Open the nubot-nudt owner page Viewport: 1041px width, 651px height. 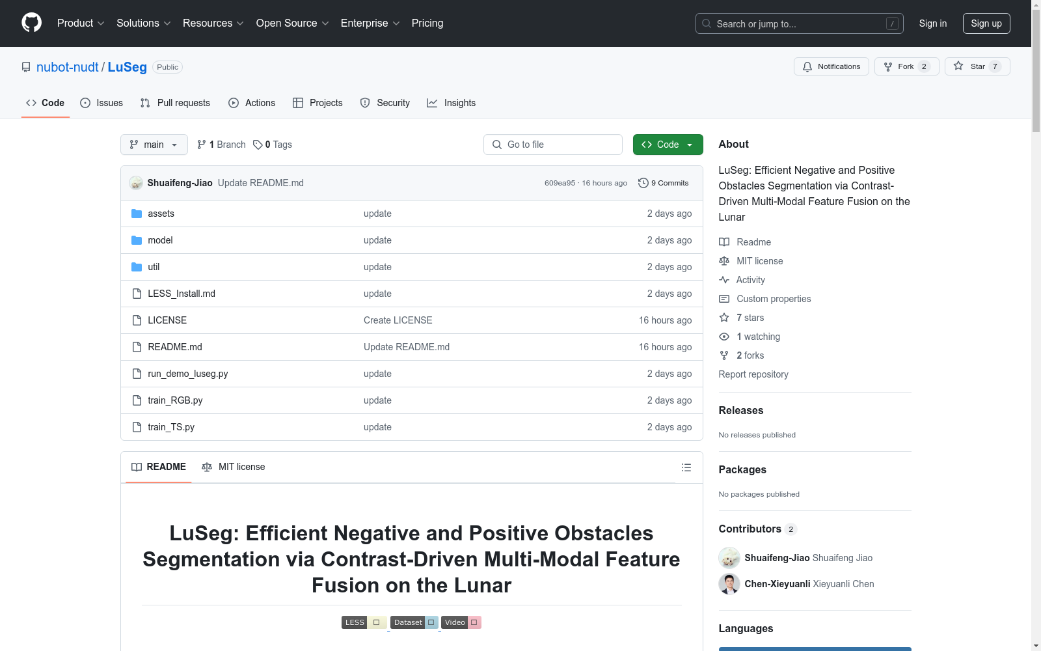coord(68,67)
